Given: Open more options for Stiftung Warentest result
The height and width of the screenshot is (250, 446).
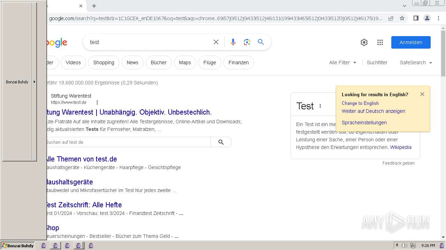Looking at the screenshot, I should coord(97,102).
